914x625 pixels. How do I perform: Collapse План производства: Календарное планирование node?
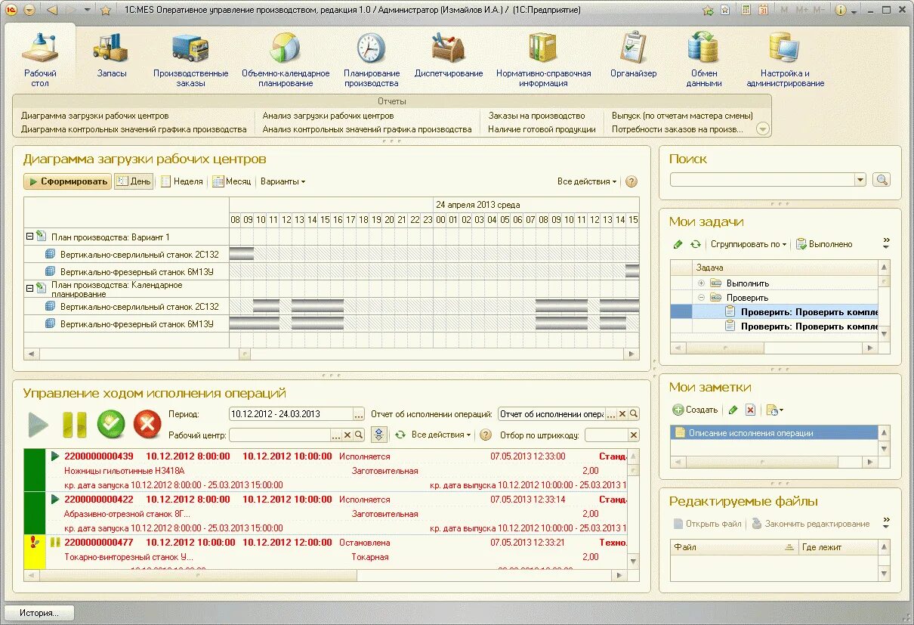click(x=30, y=287)
